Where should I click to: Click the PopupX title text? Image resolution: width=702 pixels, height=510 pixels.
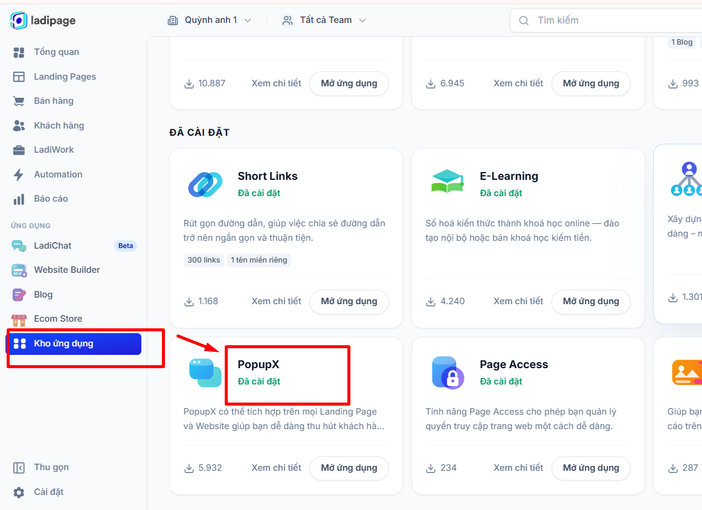point(259,365)
